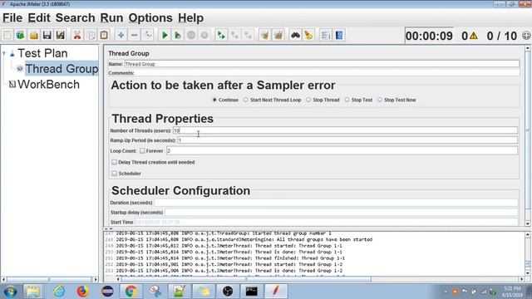The width and height of the screenshot is (532, 299).
Task: Click the Expand All plus icon
Action: click(121, 35)
